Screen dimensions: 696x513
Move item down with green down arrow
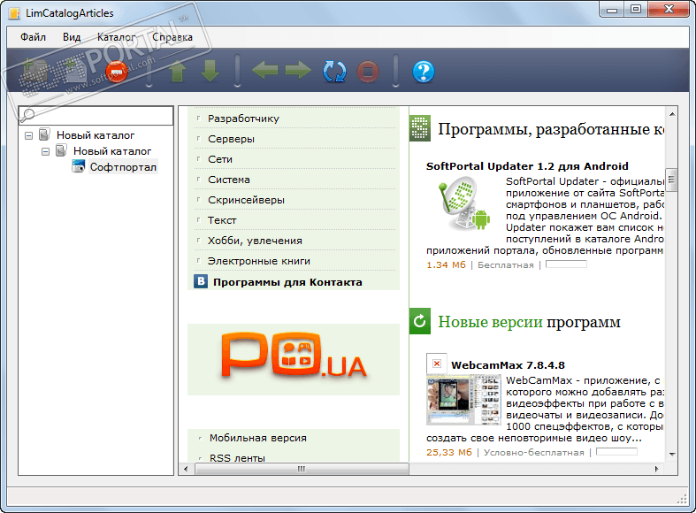(x=210, y=71)
